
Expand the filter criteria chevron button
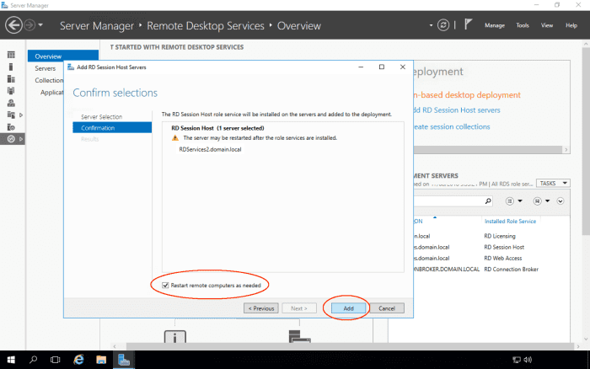coord(560,201)
